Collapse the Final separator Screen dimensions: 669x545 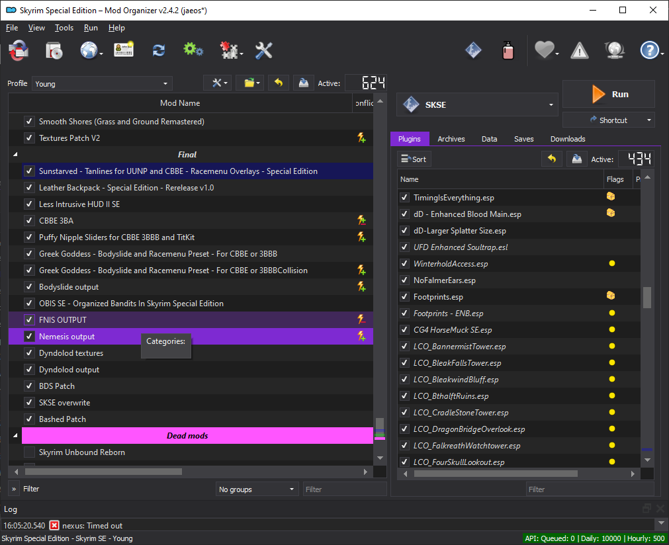click(x=15, y=154)
